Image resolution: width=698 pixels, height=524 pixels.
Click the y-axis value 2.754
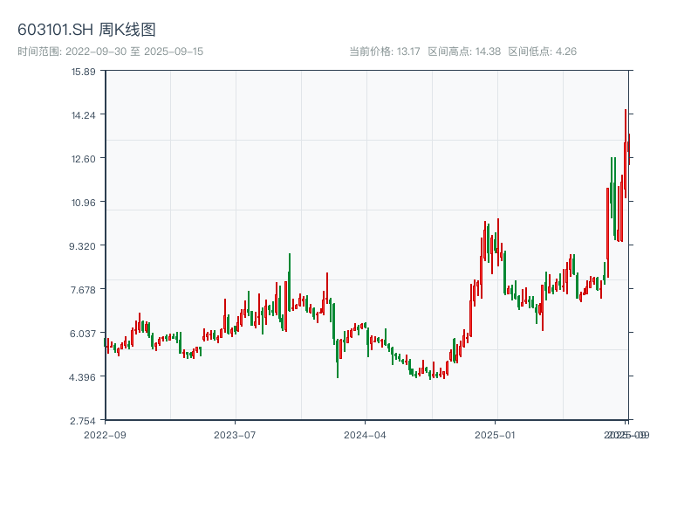(x=83, y=421)
